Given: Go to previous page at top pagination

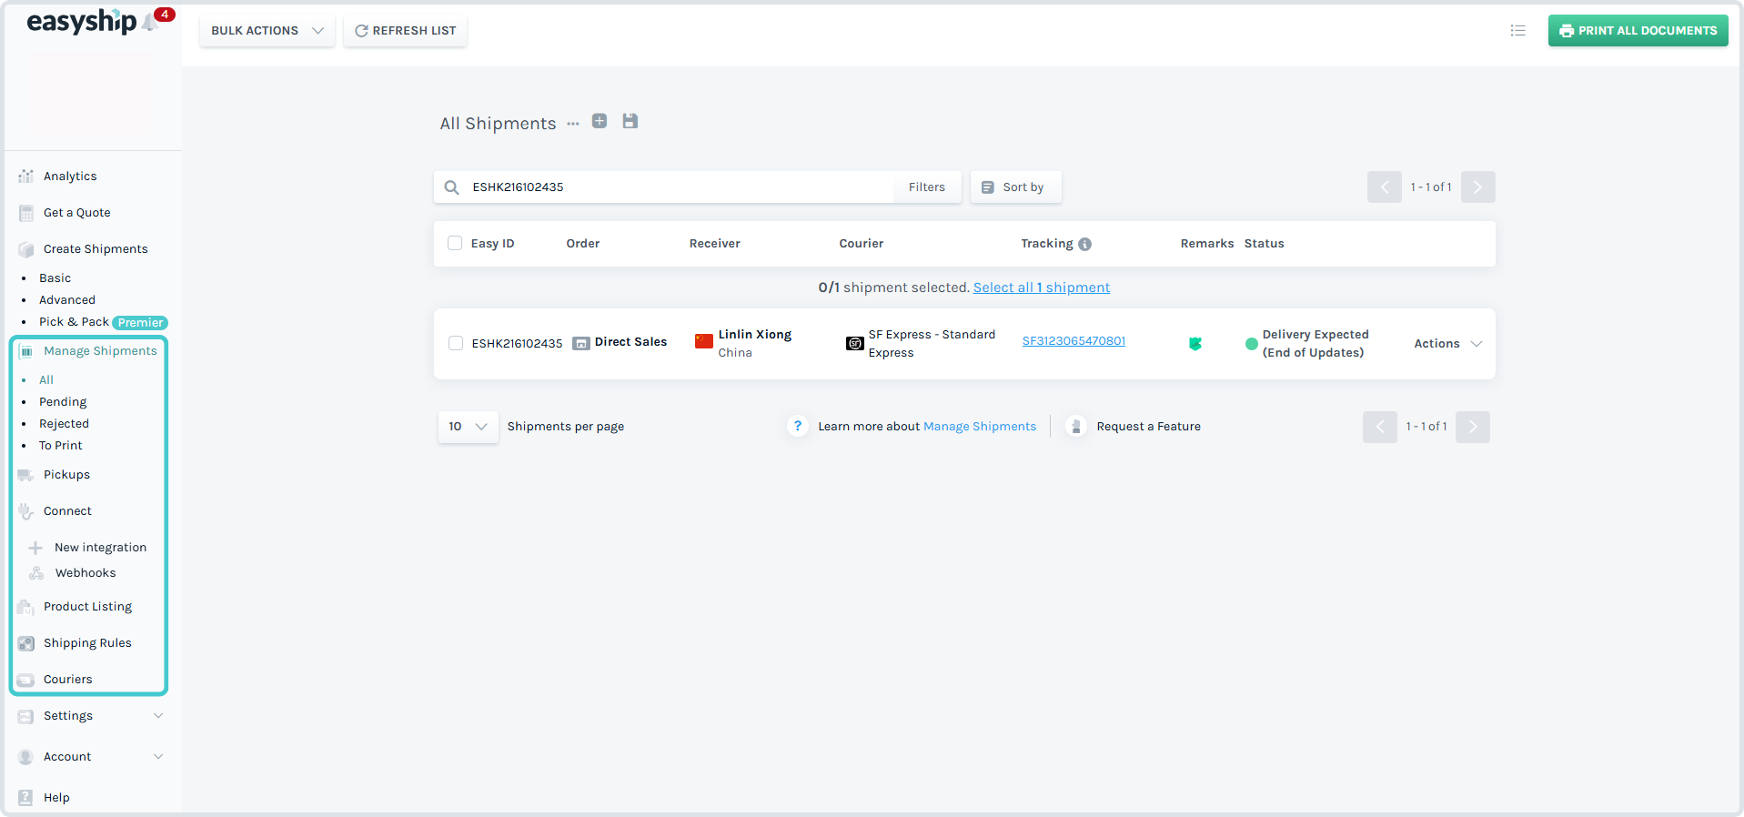Looking at the screenshot, I should click(x=1385, y=187).
